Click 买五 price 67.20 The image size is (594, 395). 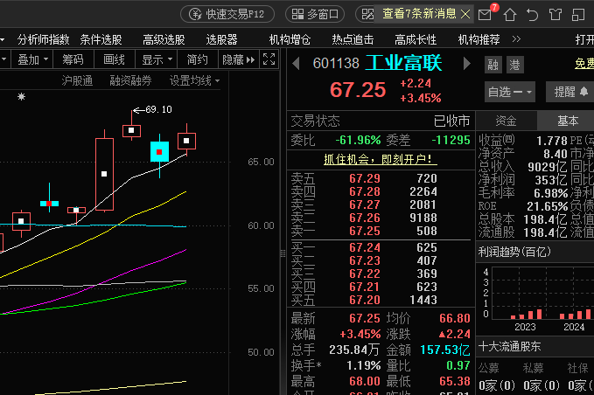pos(365,301)
